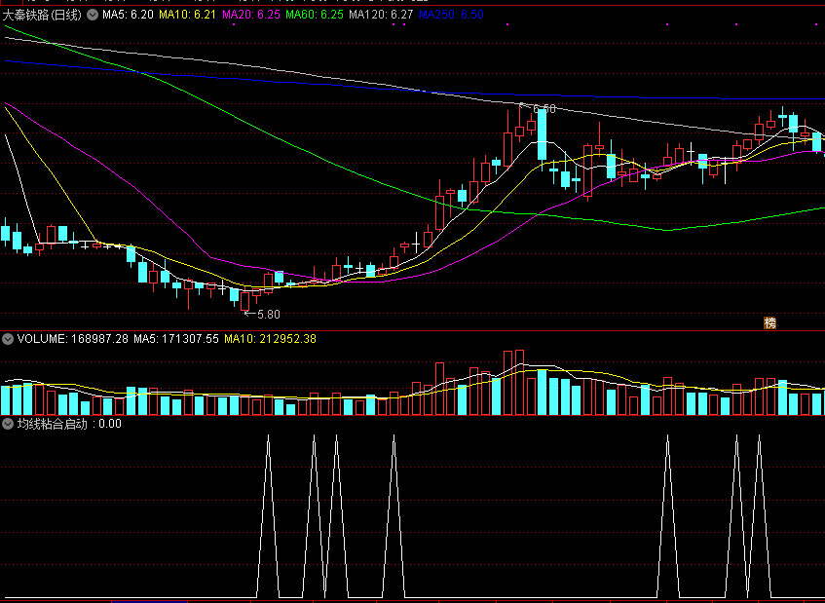Click the volume MA10: 212952.38 label
This screenshot has height=603, width=825.
[x=270, y=339]
